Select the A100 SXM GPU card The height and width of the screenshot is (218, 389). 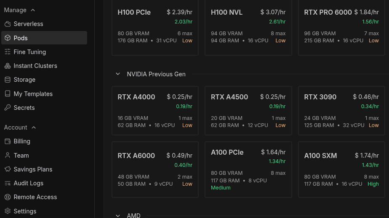click(x=341, y=169)
